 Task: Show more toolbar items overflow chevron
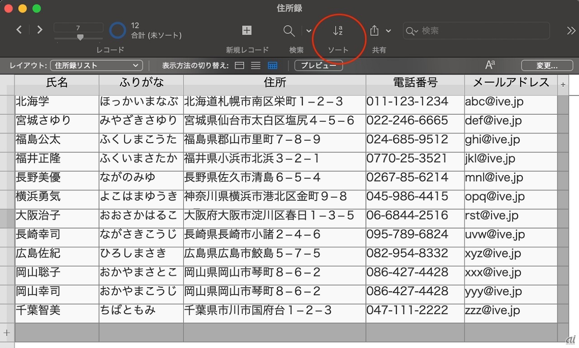[x=571, y=31]
